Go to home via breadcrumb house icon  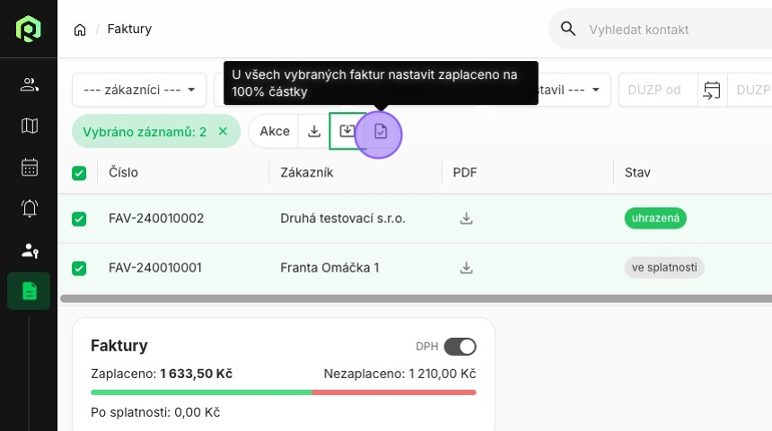[x=80, y=30]
